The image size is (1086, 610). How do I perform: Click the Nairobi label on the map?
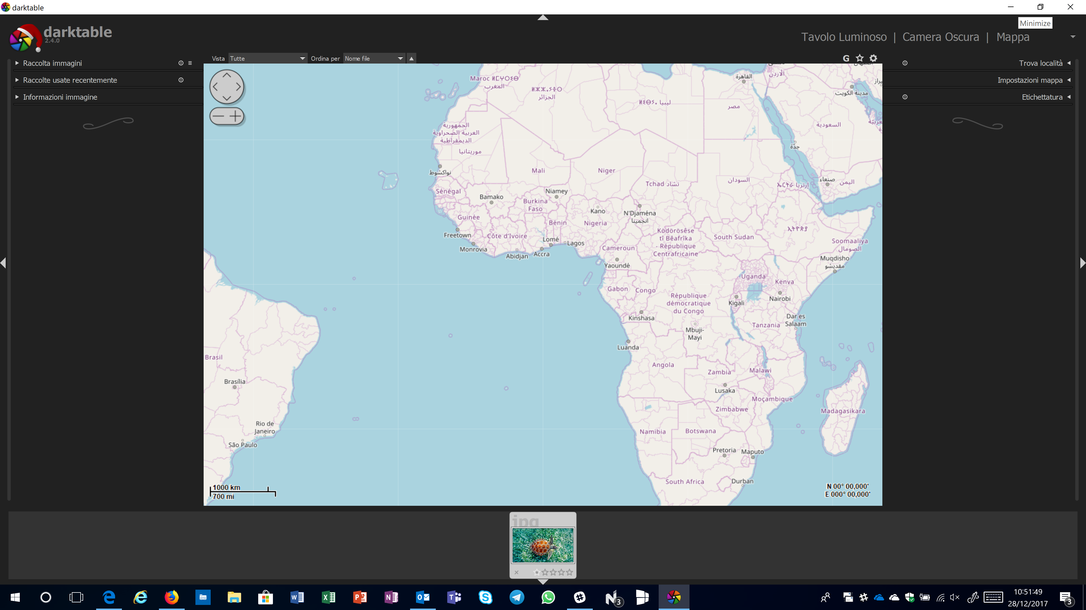[779, 299]
